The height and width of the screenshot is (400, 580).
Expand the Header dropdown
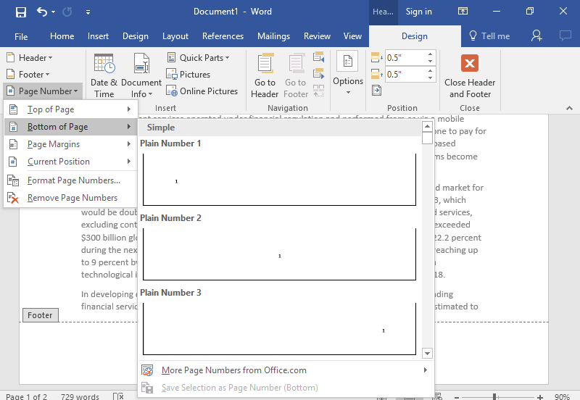[30, 57]
